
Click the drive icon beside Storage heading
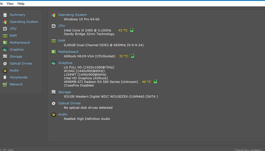tap(54, 92)
